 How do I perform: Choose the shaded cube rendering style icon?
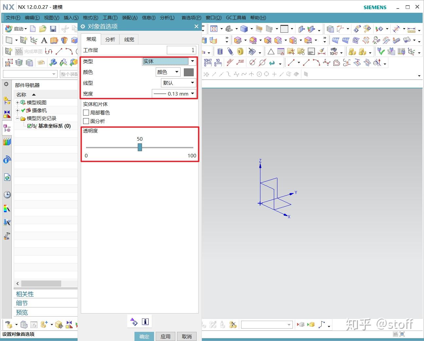coord(244,29)
